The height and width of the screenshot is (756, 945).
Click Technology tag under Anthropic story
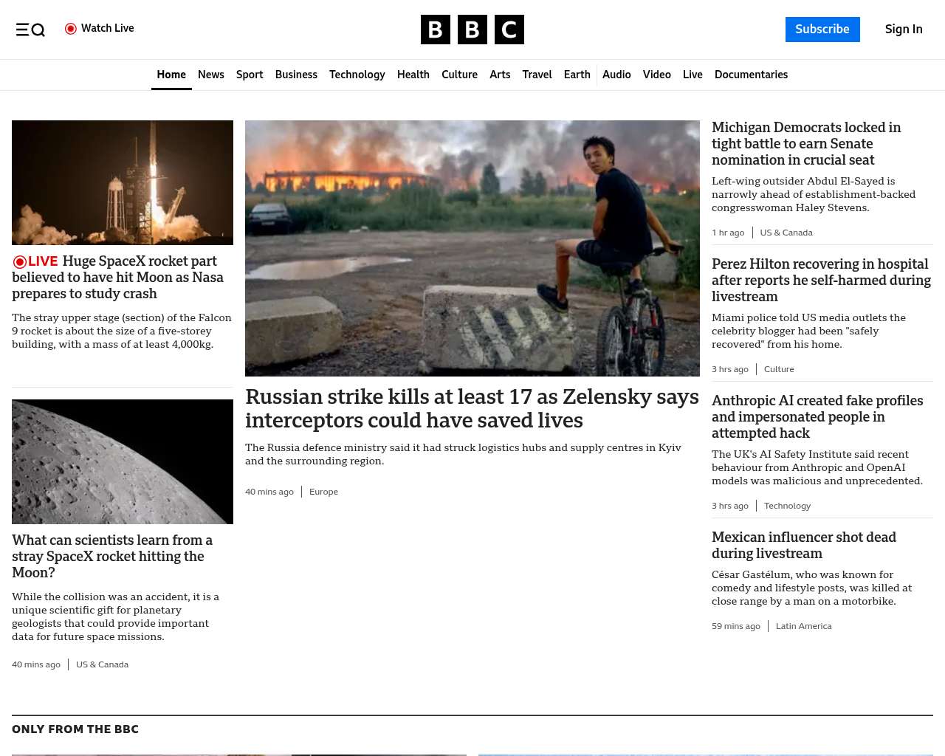point(787,506)
